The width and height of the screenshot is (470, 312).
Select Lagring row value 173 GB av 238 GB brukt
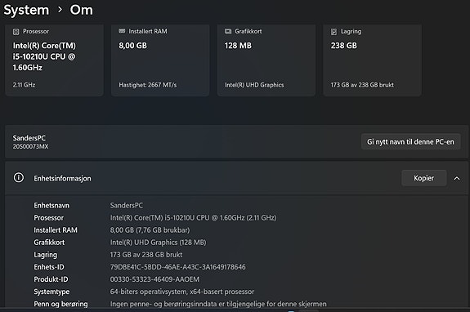[x=146, y=255]
